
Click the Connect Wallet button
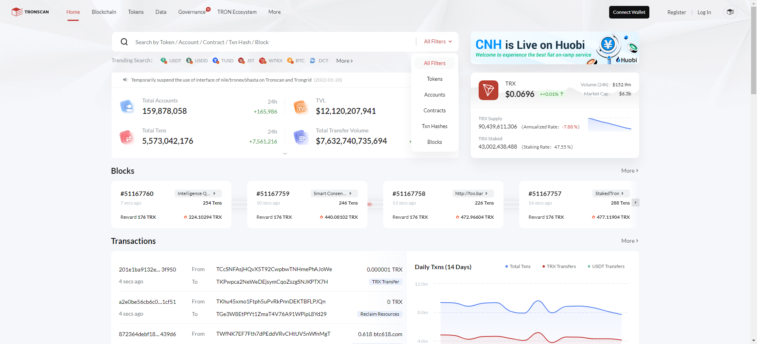coord(629,12)
